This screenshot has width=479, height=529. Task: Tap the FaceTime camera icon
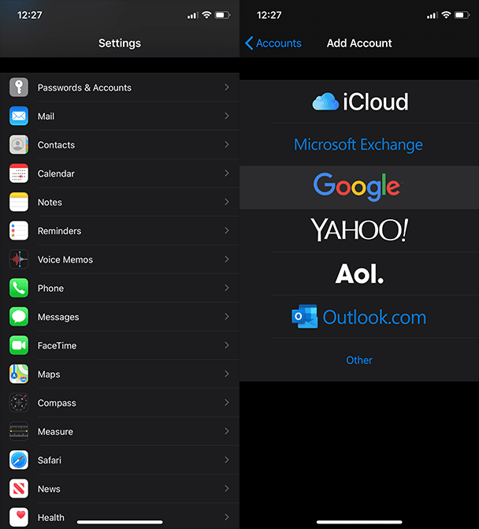[x=19, y=345]
